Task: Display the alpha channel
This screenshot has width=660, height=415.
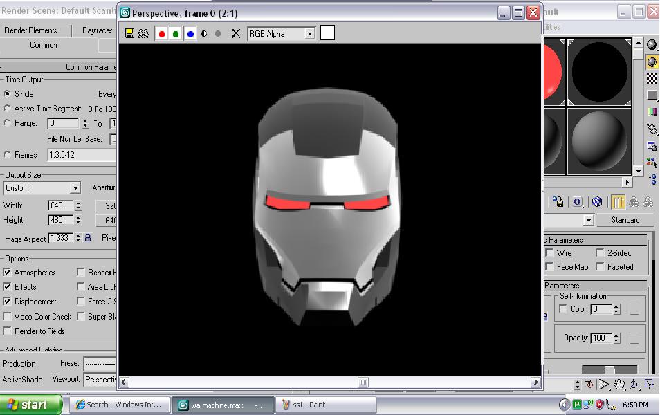Action: tap(204, 34)
